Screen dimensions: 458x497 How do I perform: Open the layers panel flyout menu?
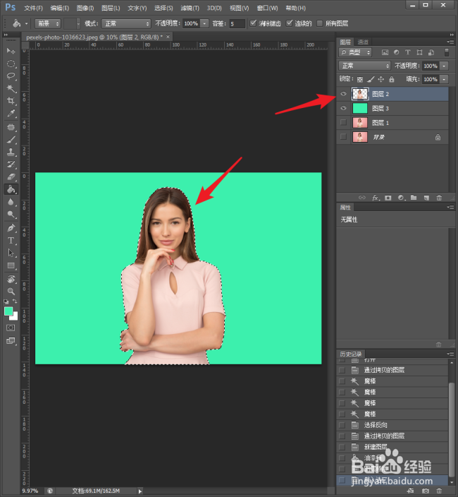450,42
